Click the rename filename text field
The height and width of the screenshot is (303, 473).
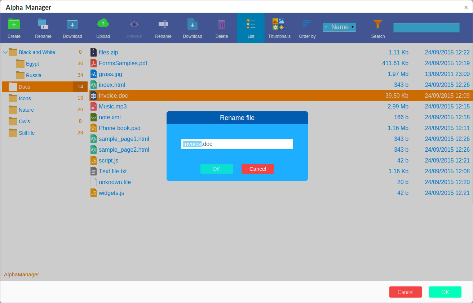(237, 144)
